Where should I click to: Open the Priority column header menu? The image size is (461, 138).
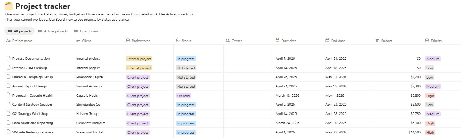tap(442, 41)
